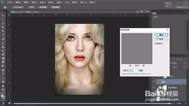Play the video
The width and height of the screenshot is (189, 106).
point(3,103)
